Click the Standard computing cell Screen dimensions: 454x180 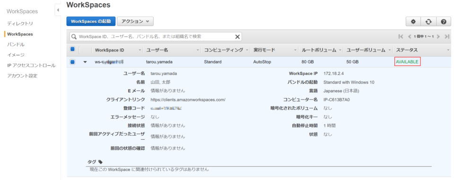(x=212, y=62)
